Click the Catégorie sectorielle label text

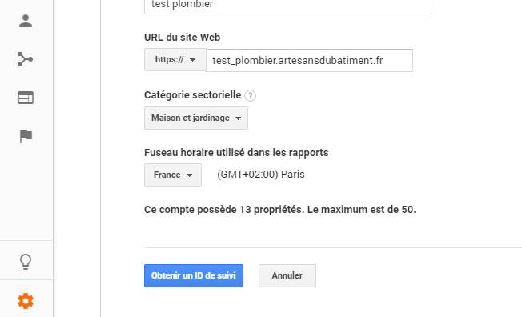(192, 95)
